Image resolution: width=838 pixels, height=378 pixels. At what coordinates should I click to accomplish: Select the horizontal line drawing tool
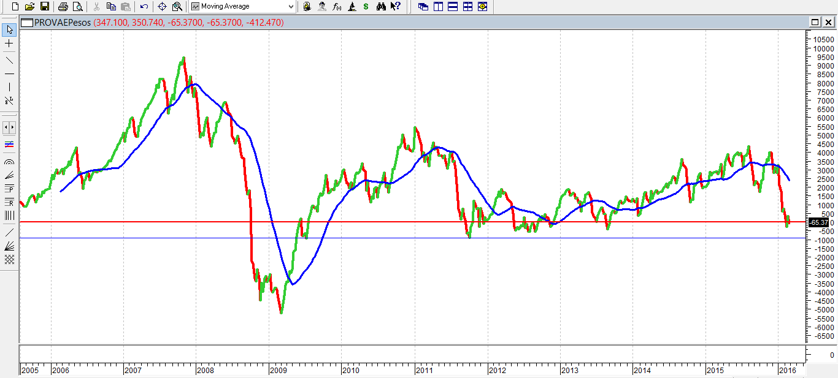[x=9, y=74]
